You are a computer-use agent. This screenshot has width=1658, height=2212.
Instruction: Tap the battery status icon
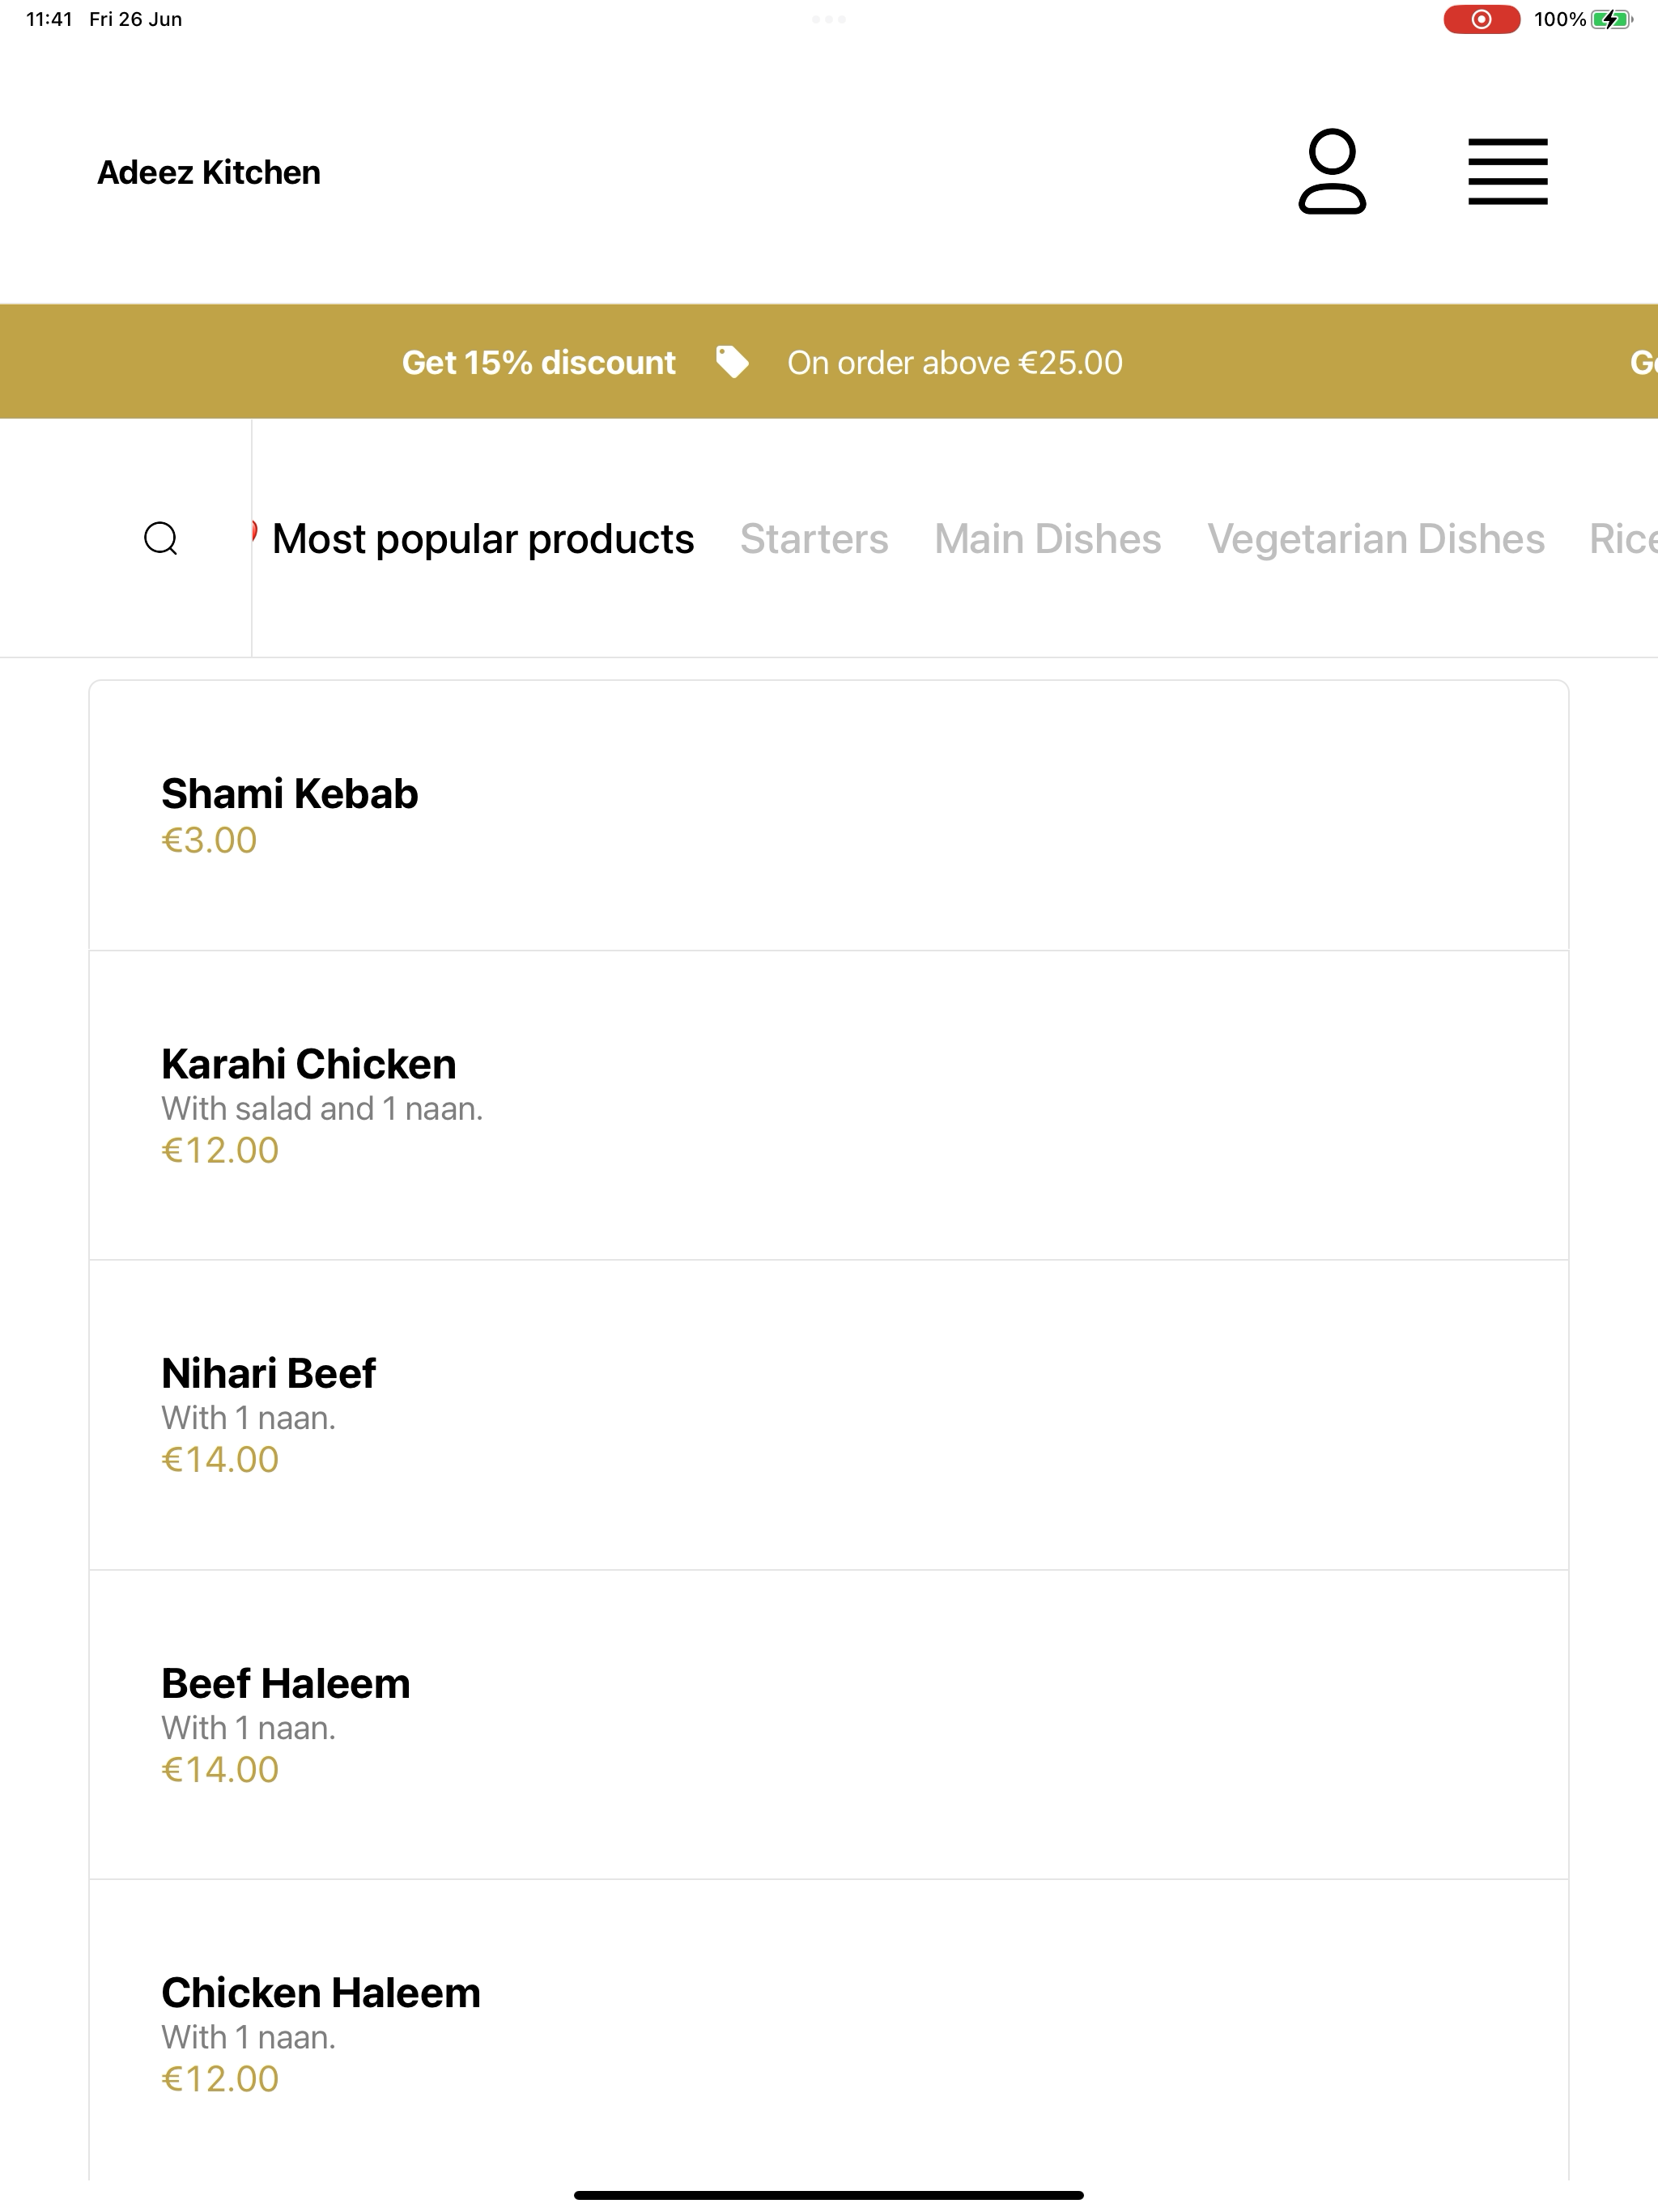point(1611,19)
